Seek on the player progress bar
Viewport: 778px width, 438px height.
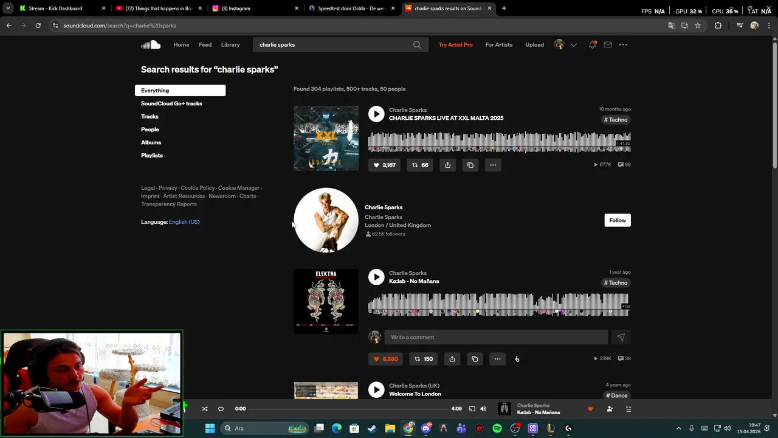pos(349,409)
